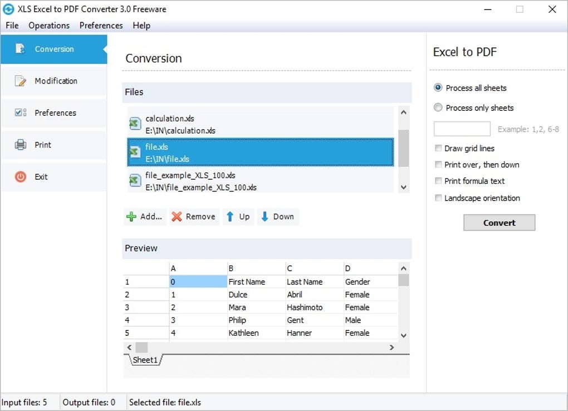The height and width of the screenshot is (411, 568).
Task: Select the Process all sheets option
Action: point(470,87)
